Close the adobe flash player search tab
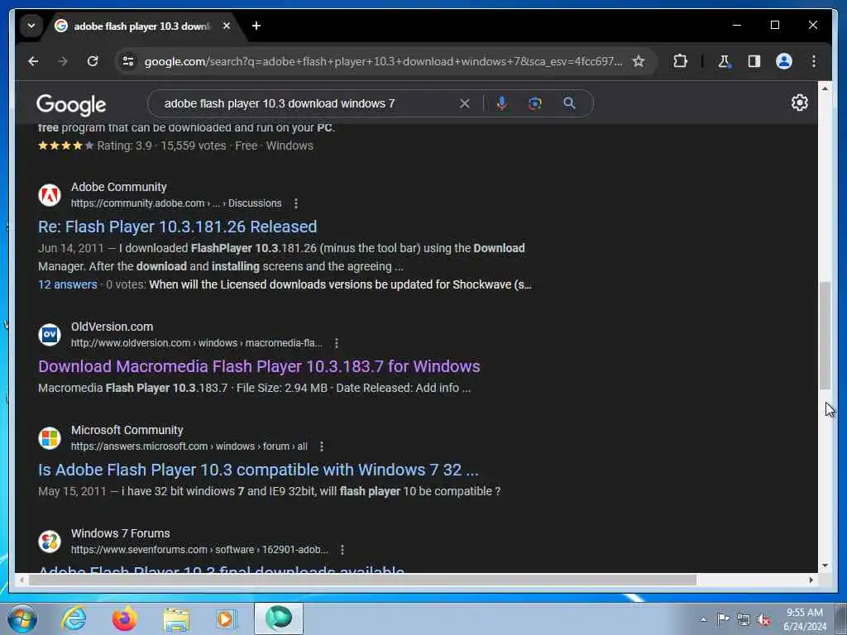The width and height of the screenshot is (847, 635). tap(227, 26)
